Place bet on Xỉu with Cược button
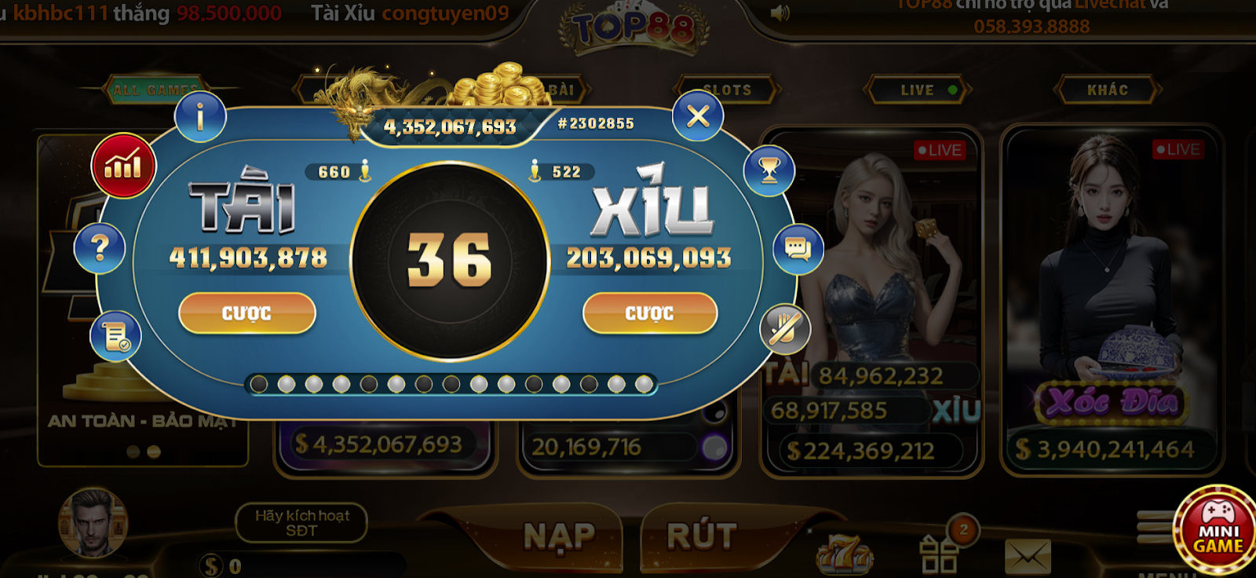 (650, 313)
